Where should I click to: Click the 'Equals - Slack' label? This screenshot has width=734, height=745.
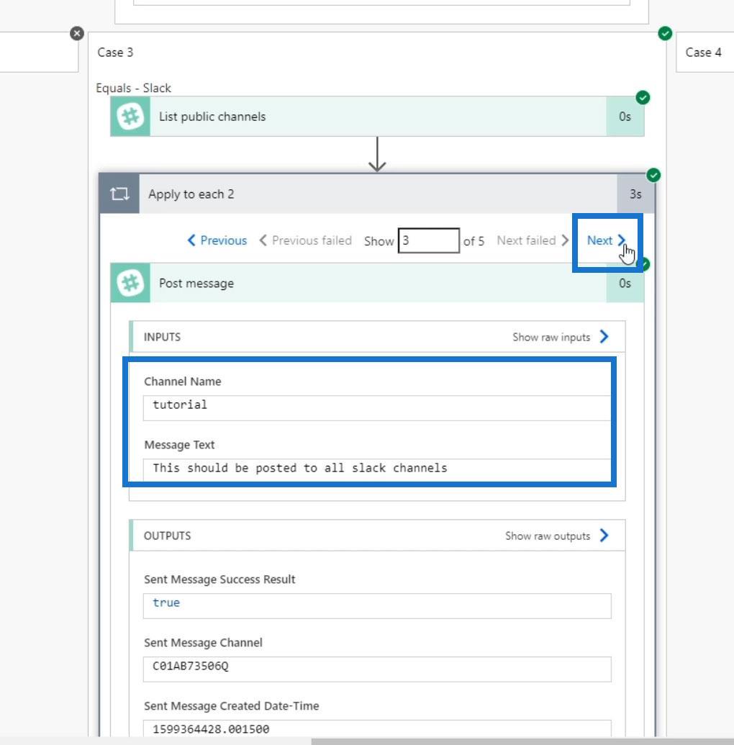[x=134, y=88]
